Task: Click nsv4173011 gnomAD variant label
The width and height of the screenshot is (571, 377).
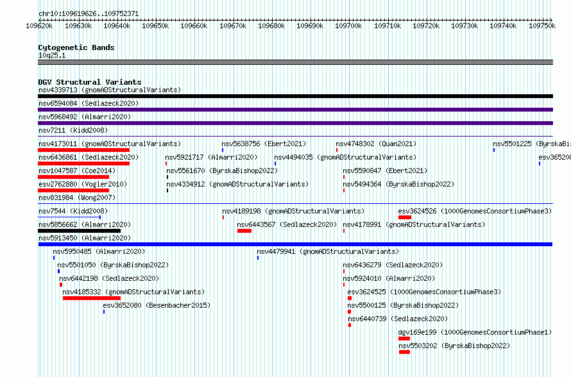Action: tap(110, 144)
